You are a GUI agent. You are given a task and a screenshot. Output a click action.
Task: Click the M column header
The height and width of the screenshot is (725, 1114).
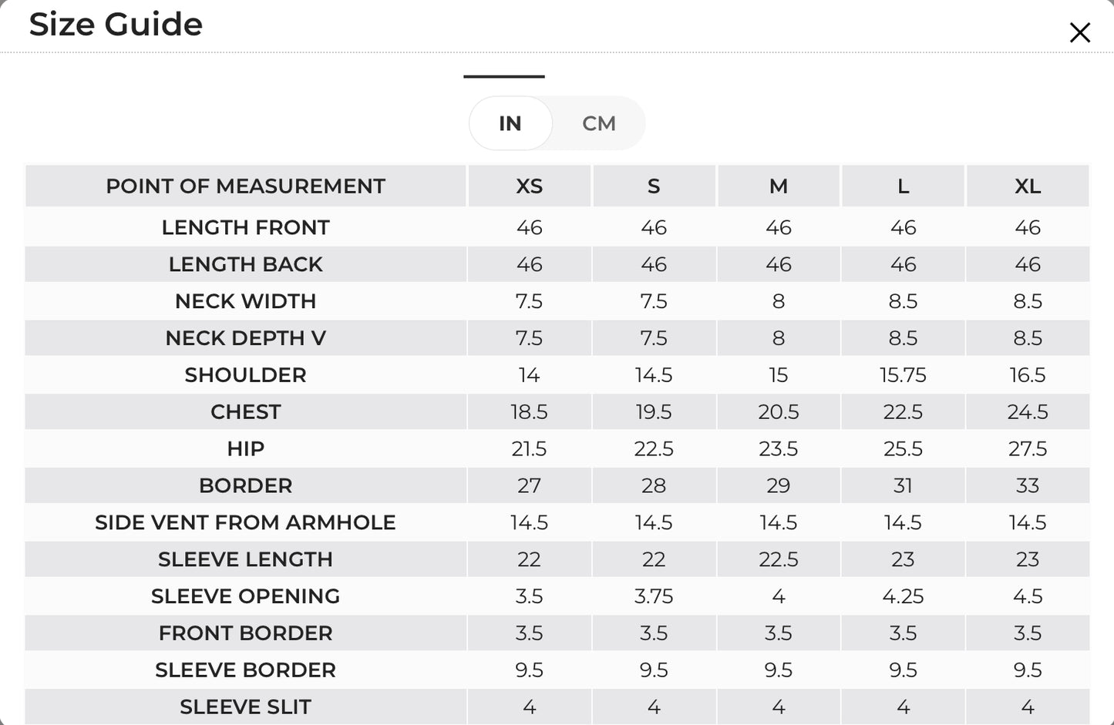click(x=779, y=186)
